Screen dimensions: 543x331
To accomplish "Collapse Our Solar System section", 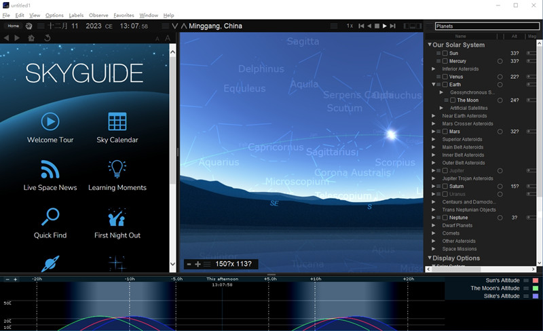I will pyautogui.click(x=430, y=45).
